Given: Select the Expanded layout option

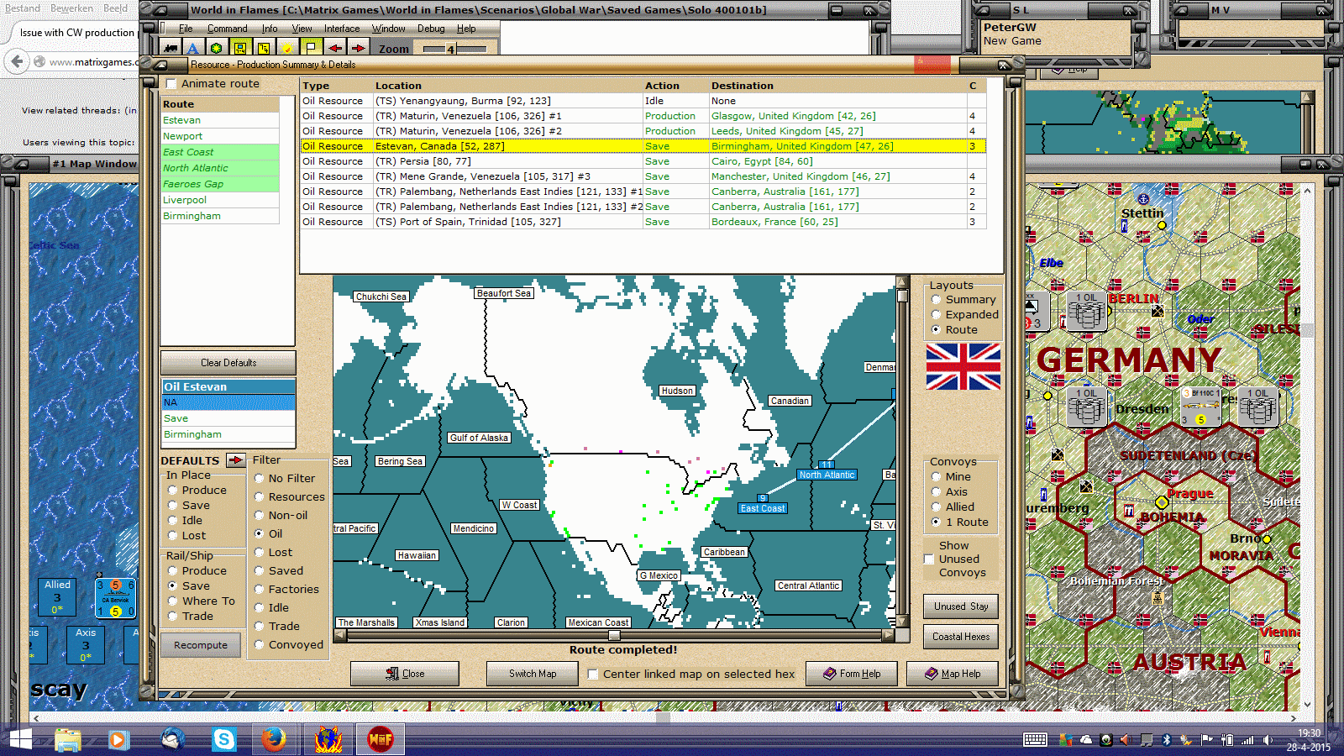Looking at the screenshot, I should click(936, 315).
